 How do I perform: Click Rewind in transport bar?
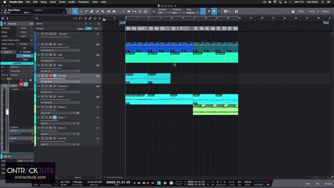(139, 183)
